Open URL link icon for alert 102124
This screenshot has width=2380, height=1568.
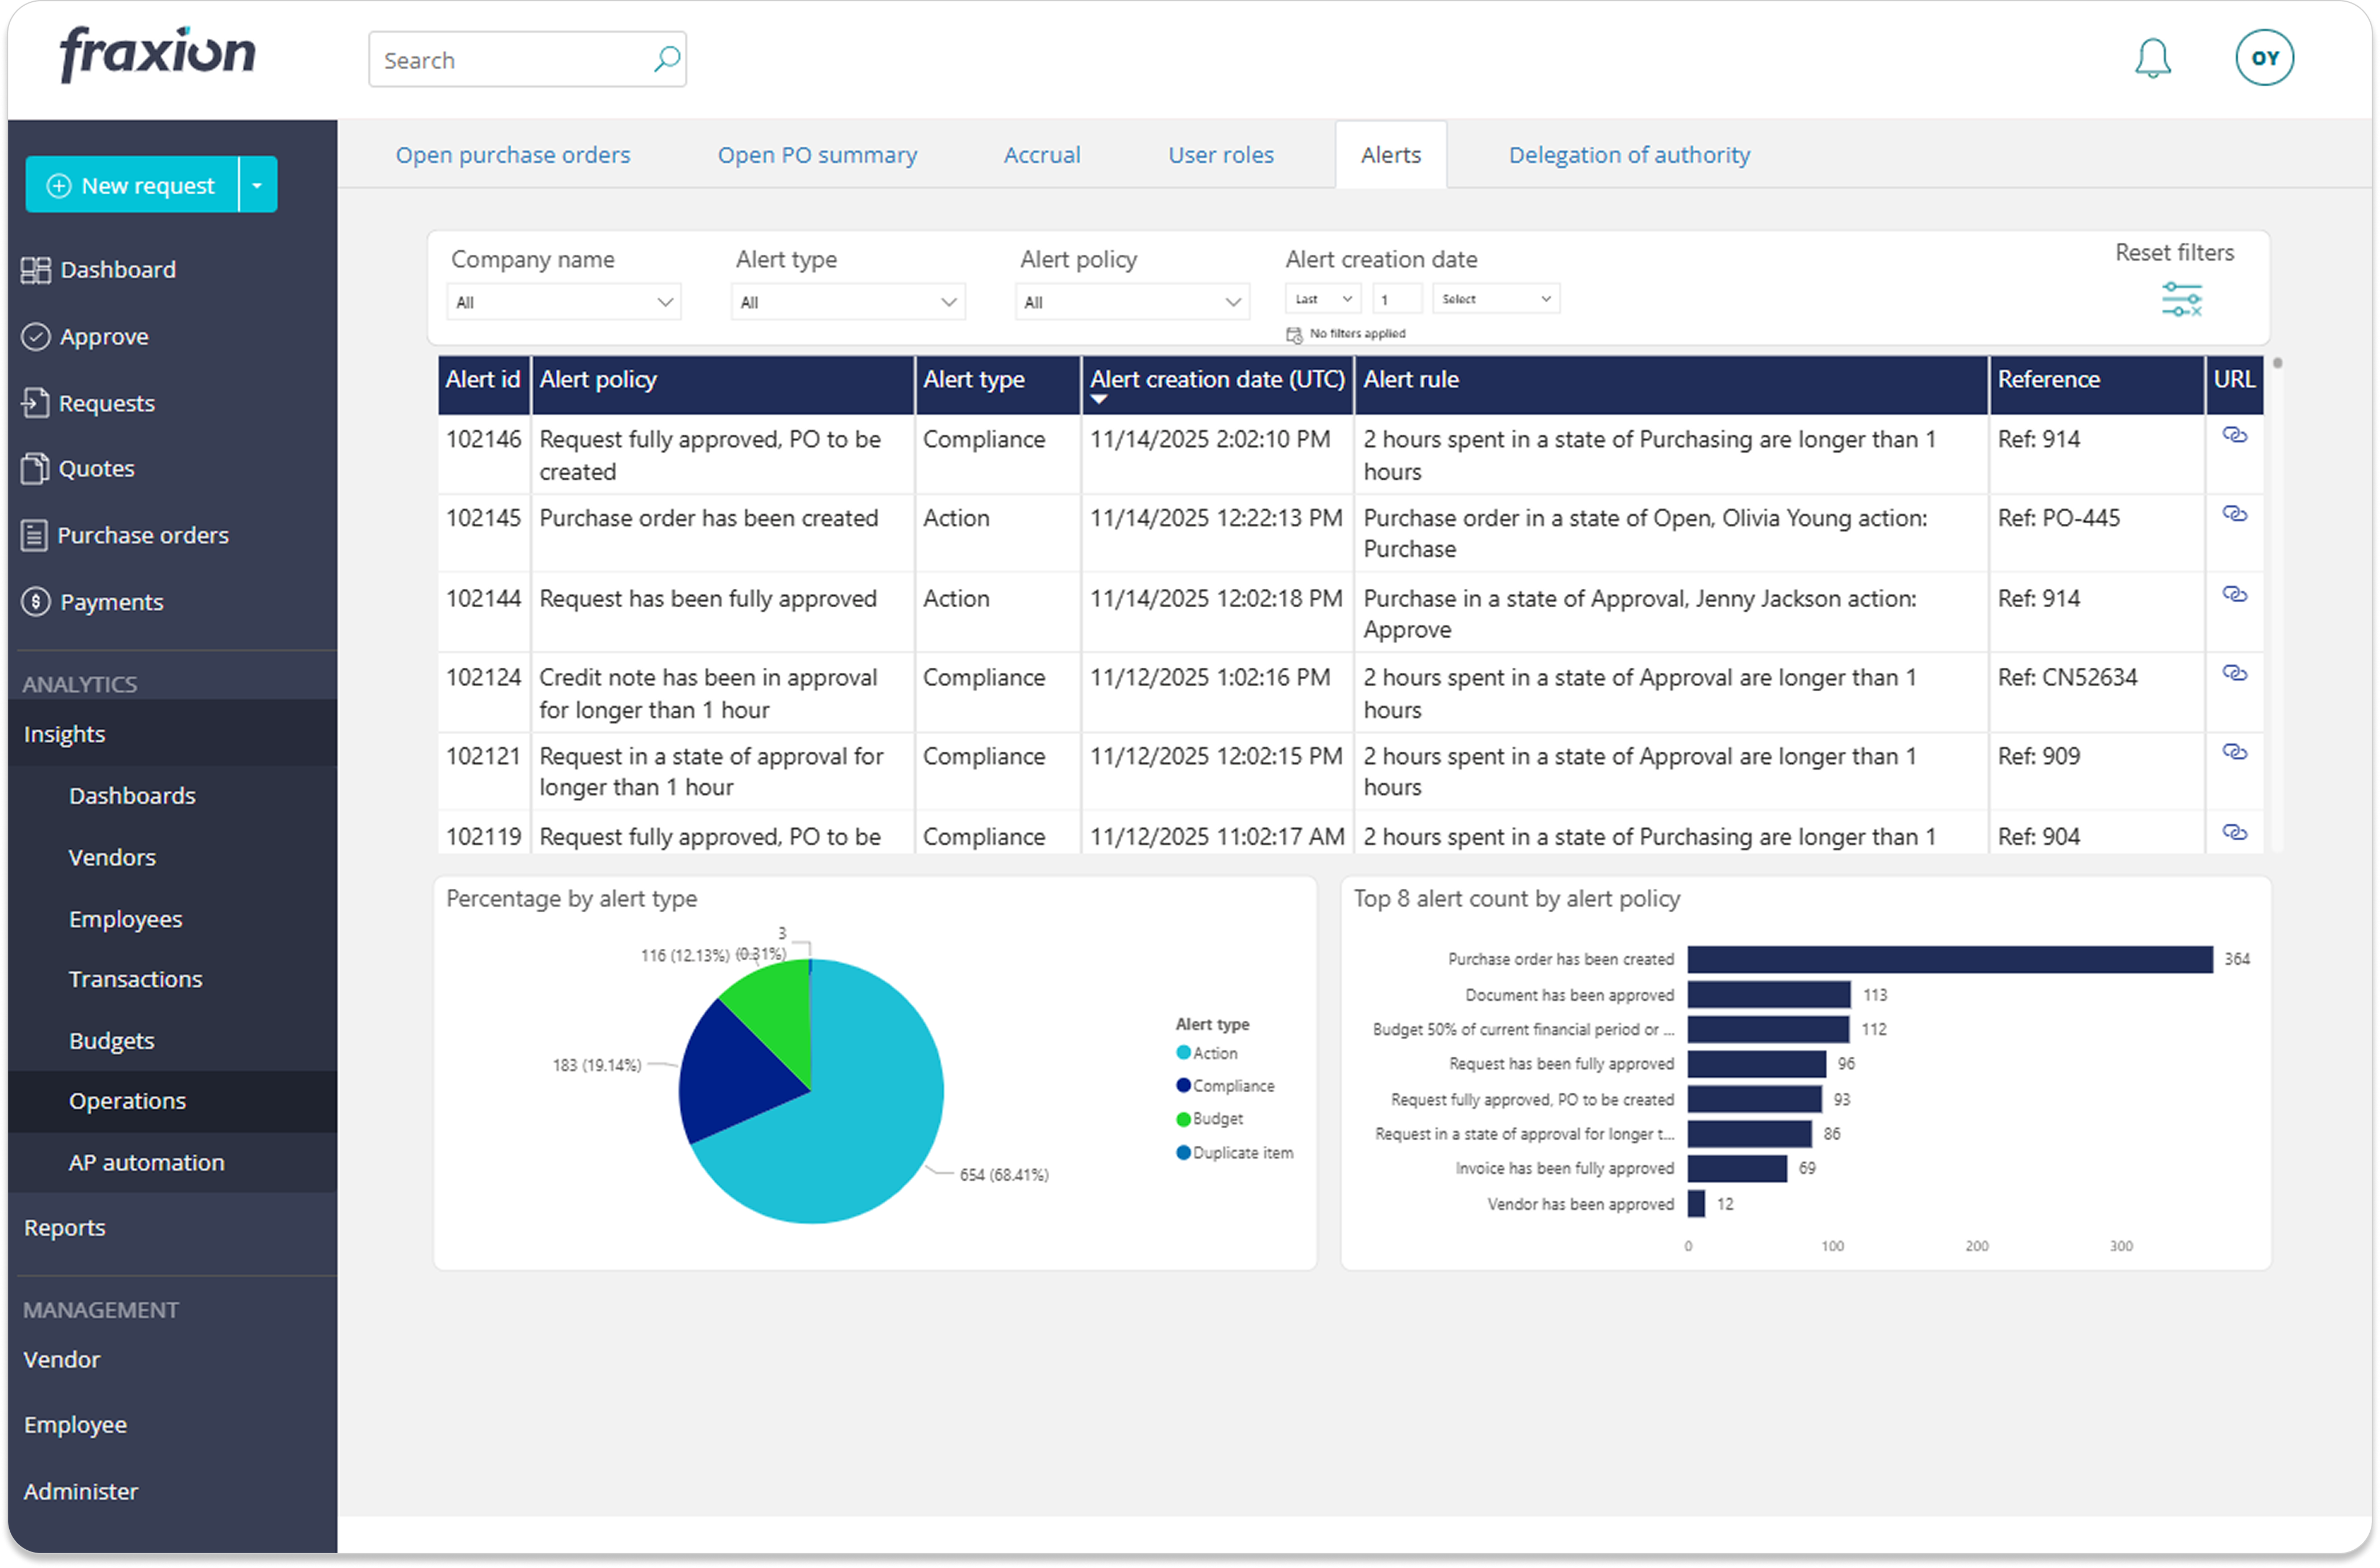[x=2234, y=673]
